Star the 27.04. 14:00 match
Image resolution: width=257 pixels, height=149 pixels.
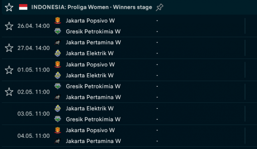(x=9, y=48)
